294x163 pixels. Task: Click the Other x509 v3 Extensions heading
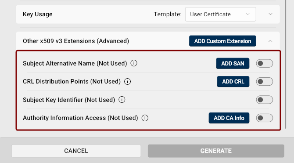(76, 41)
